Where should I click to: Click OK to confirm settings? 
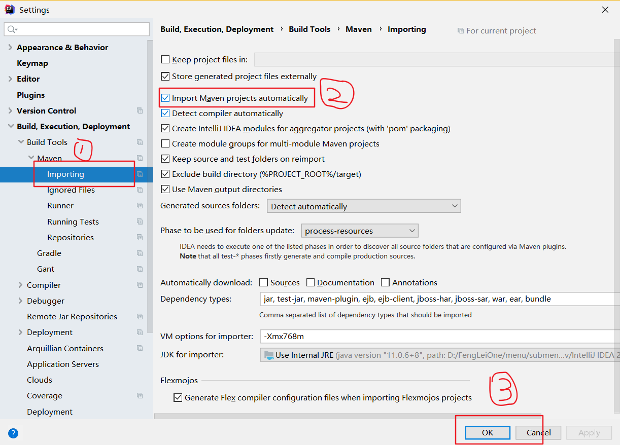point(488,432)
